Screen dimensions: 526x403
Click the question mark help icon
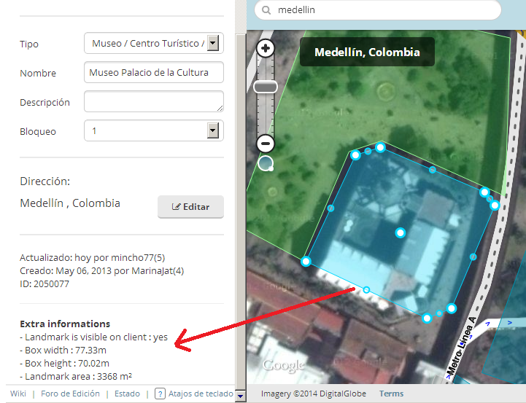click(160, 394)
